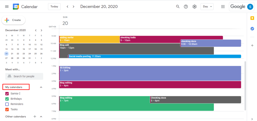Open the main menu hamburger icon
This screenshot has height=121, width=257.
(7, 6)
